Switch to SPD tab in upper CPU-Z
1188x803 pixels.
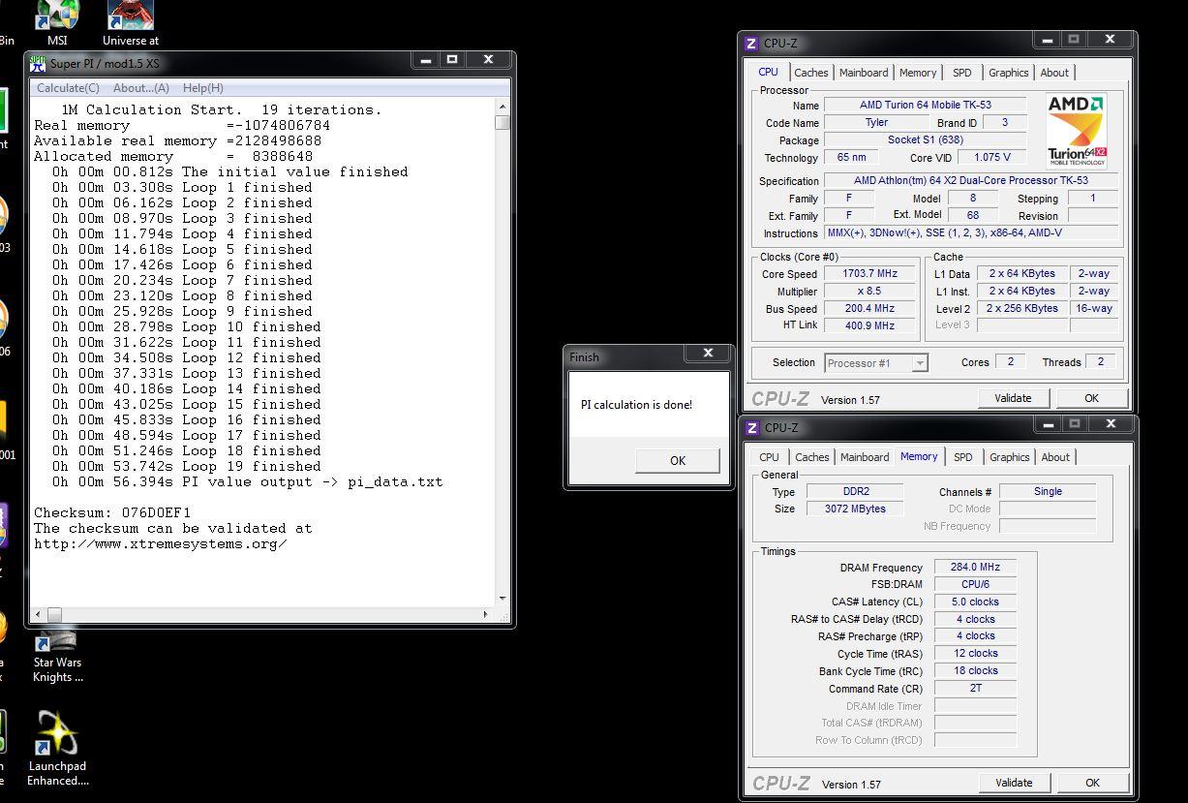(x=962, y=73)
